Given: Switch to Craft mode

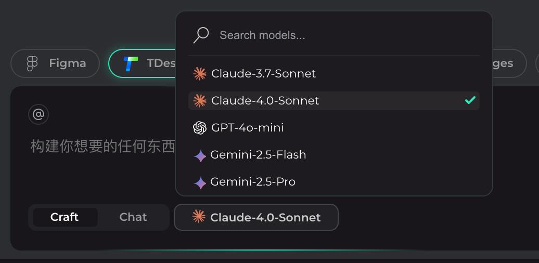Looking at the screenshot, I should [x=65, y=217].
